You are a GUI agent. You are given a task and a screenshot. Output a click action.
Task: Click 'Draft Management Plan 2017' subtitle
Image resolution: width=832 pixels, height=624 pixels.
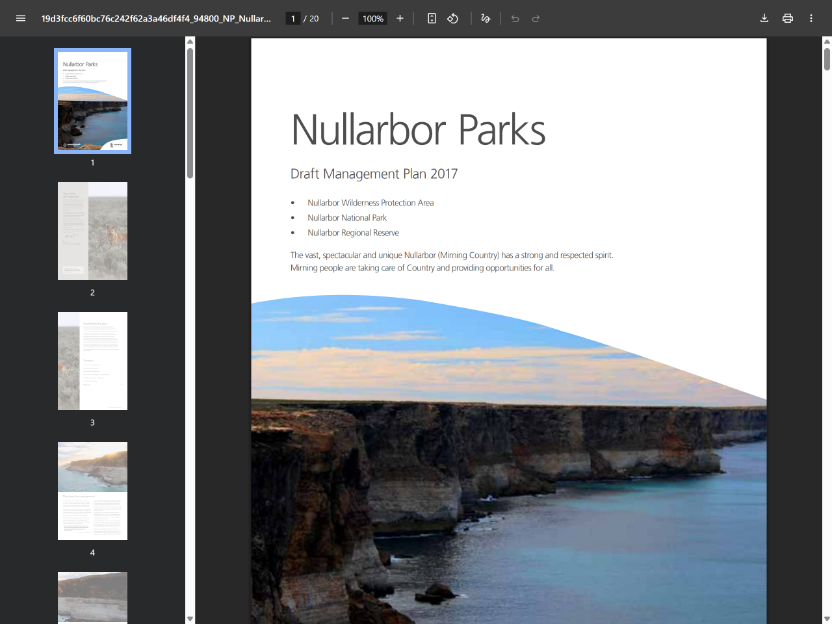click(x=374, y=174)
